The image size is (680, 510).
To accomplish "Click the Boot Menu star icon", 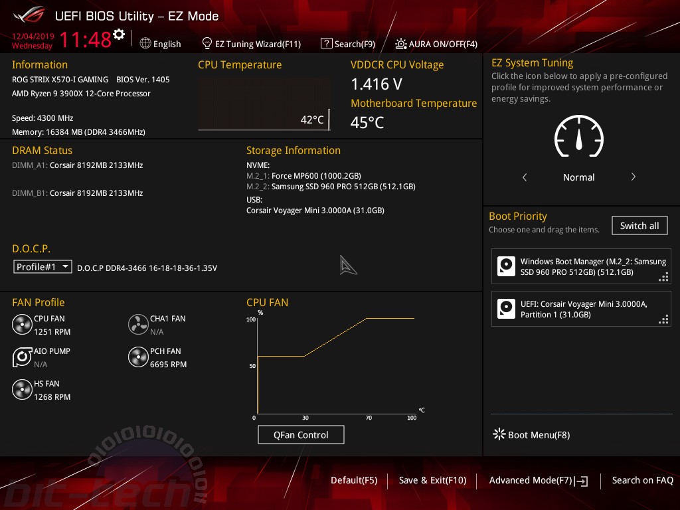I will 499,434.
